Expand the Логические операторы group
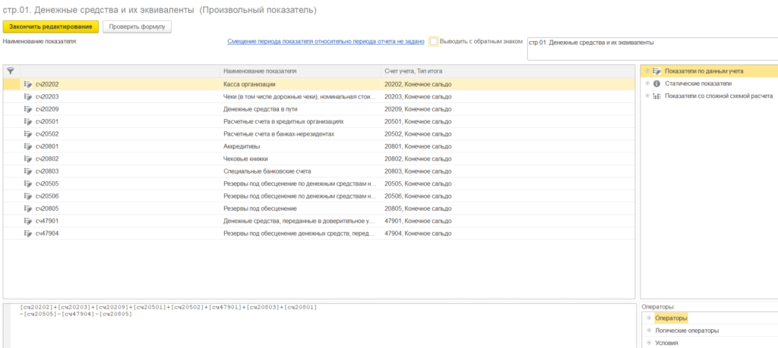This screenshot has width=778, height=348. [648, 331]
